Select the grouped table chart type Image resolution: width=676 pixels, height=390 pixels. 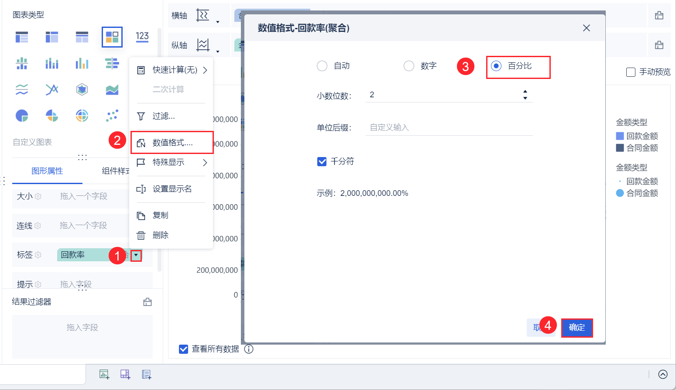pyautogui.click(x=22, y=37)
